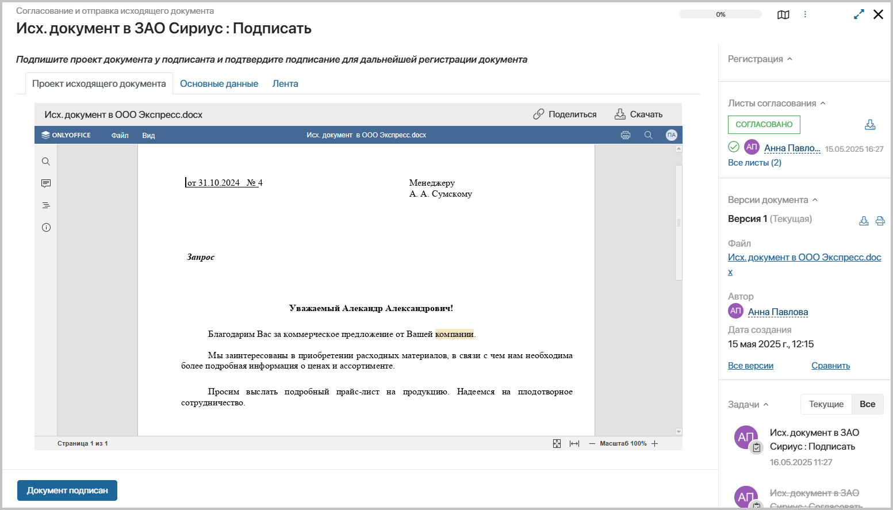Collapse the Регистрация section
Screen dimensions: 893x510
760,59
